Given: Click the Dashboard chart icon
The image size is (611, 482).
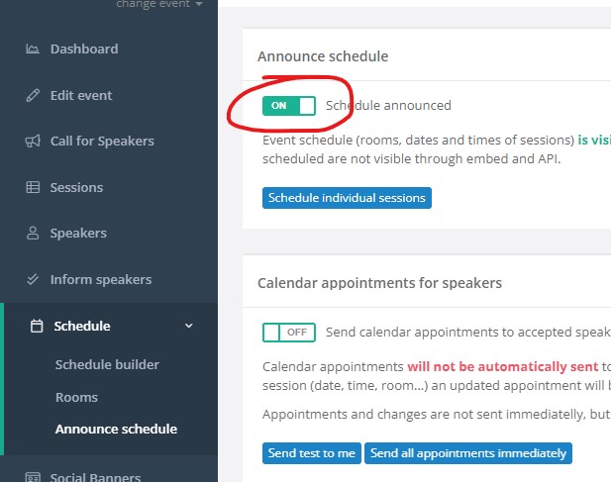Looking at the screenshot, I should (33, 49).
